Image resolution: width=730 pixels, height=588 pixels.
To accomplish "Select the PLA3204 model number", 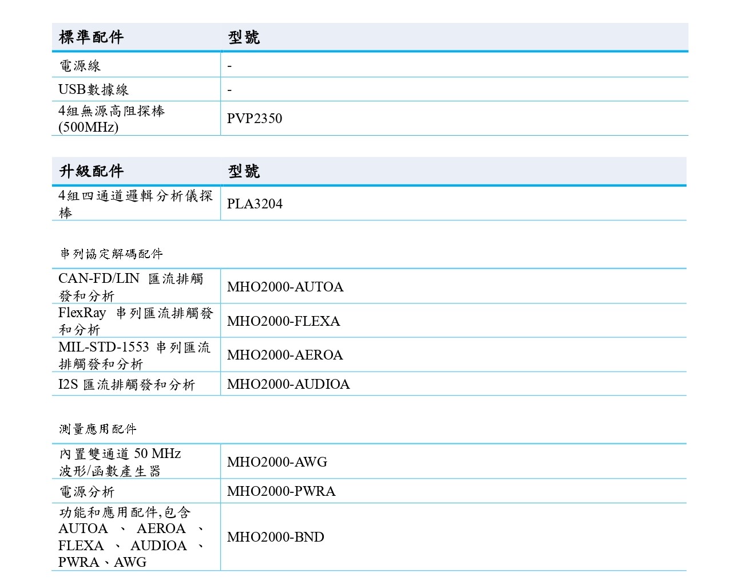I will pos(255,204).
